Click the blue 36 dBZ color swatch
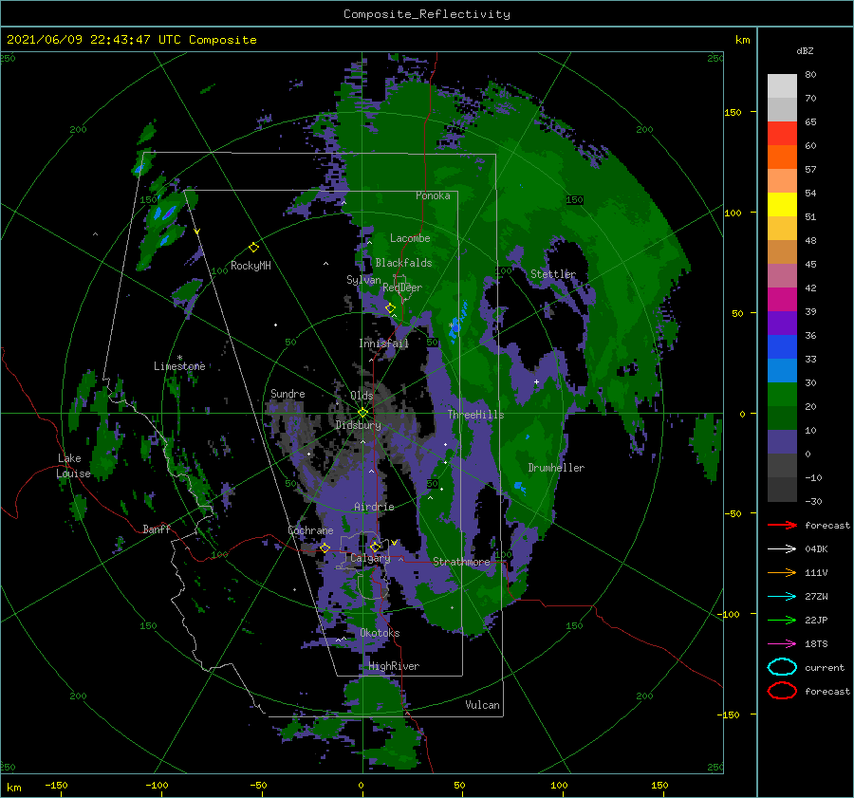 782,347
